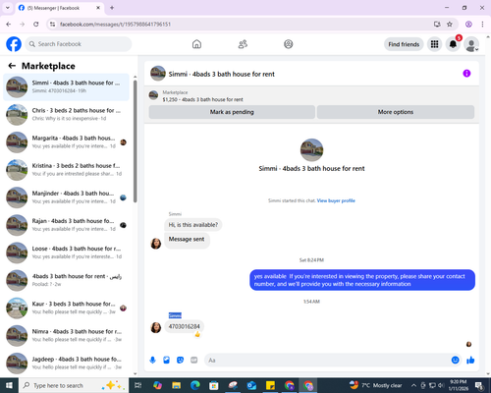Open the Jagdeep conversation
The height and width of the screenshot is (393, 491).
pos(66,364)
